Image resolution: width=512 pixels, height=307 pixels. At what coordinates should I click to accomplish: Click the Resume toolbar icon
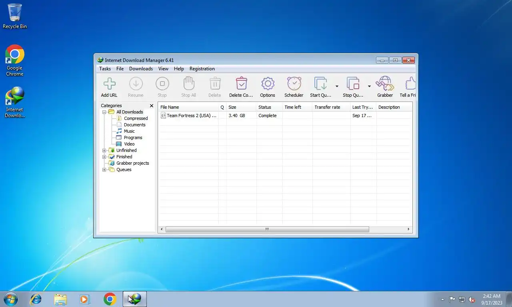tap(136, 84)
